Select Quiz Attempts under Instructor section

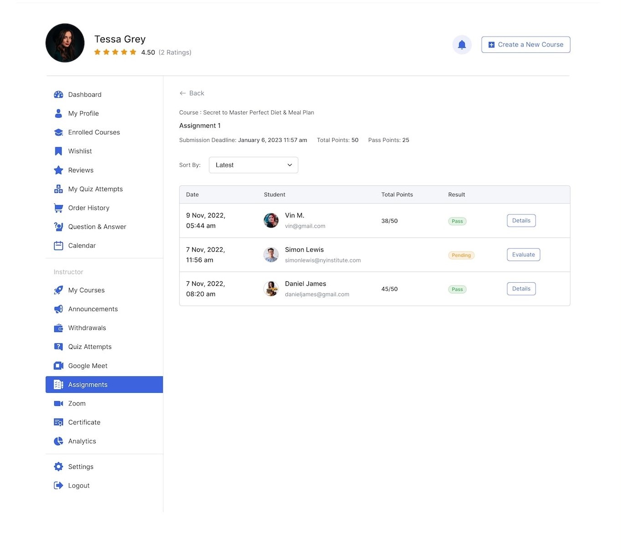[x=90, y=347]
